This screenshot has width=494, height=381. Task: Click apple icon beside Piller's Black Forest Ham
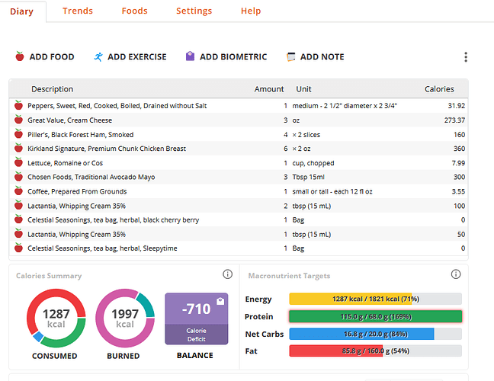pos(18,134)
